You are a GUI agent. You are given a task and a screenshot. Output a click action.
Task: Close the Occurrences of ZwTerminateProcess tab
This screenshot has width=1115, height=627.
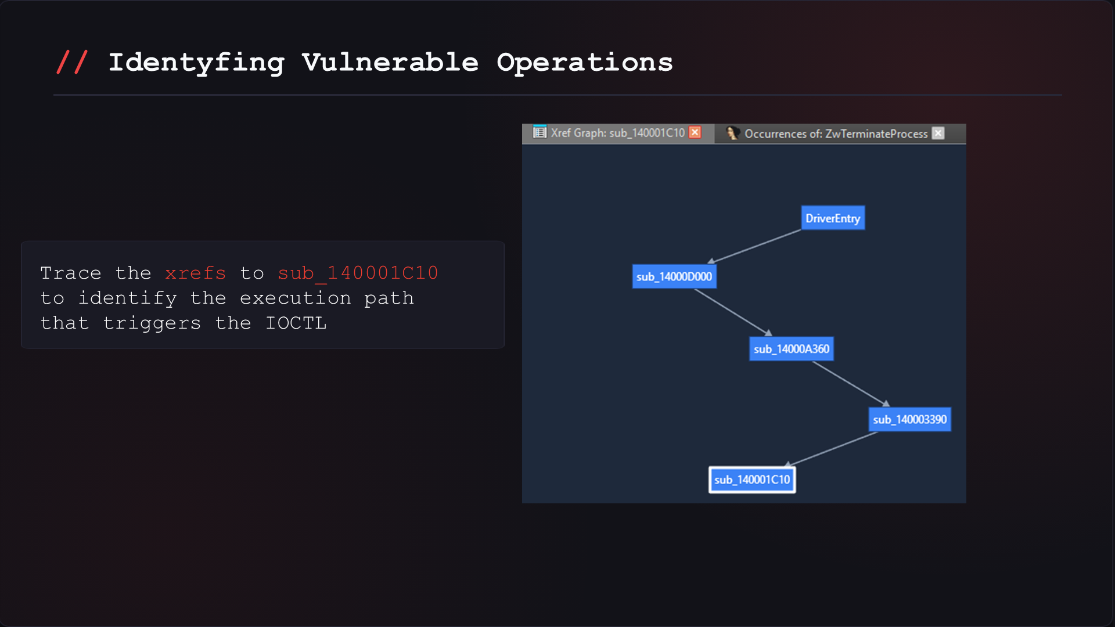(938, 133)
